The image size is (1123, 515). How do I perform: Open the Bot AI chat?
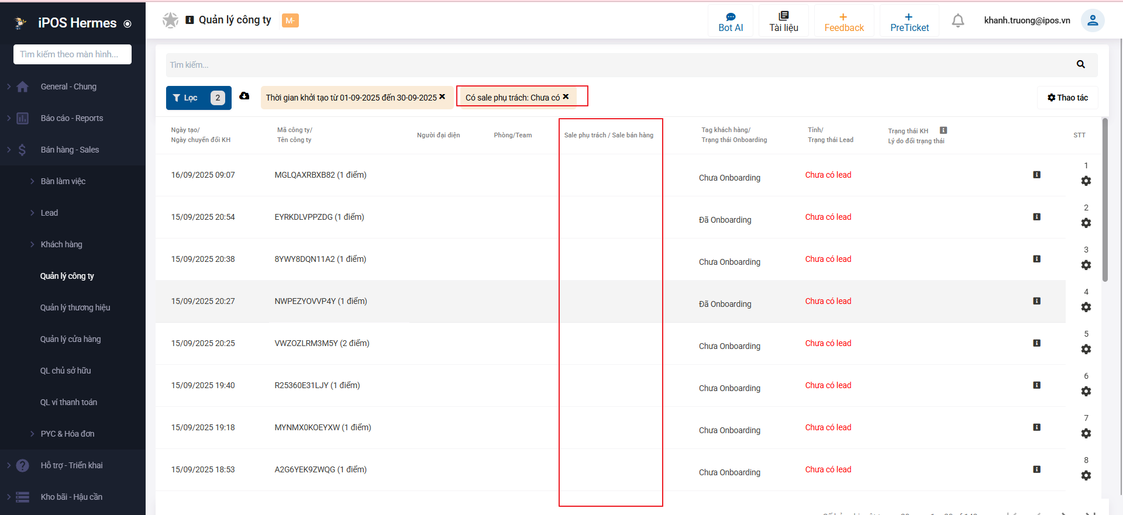[x=731, y=22]
